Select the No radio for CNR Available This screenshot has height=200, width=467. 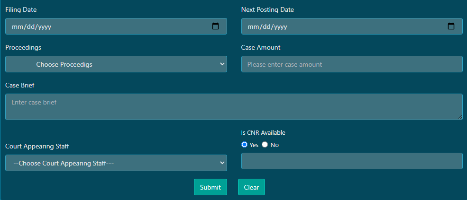(x=265, y=145)
